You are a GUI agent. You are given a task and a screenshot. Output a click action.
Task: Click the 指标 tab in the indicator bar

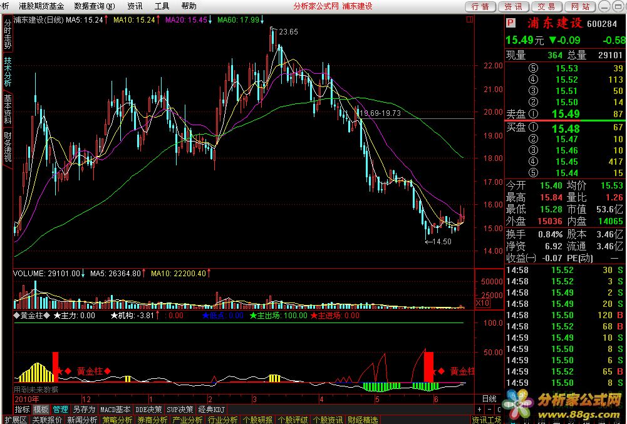click(x=22, y=410)
